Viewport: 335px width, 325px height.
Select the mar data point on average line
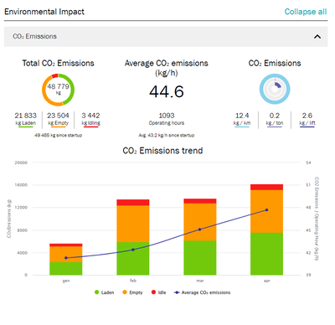[x=199, y=230]
